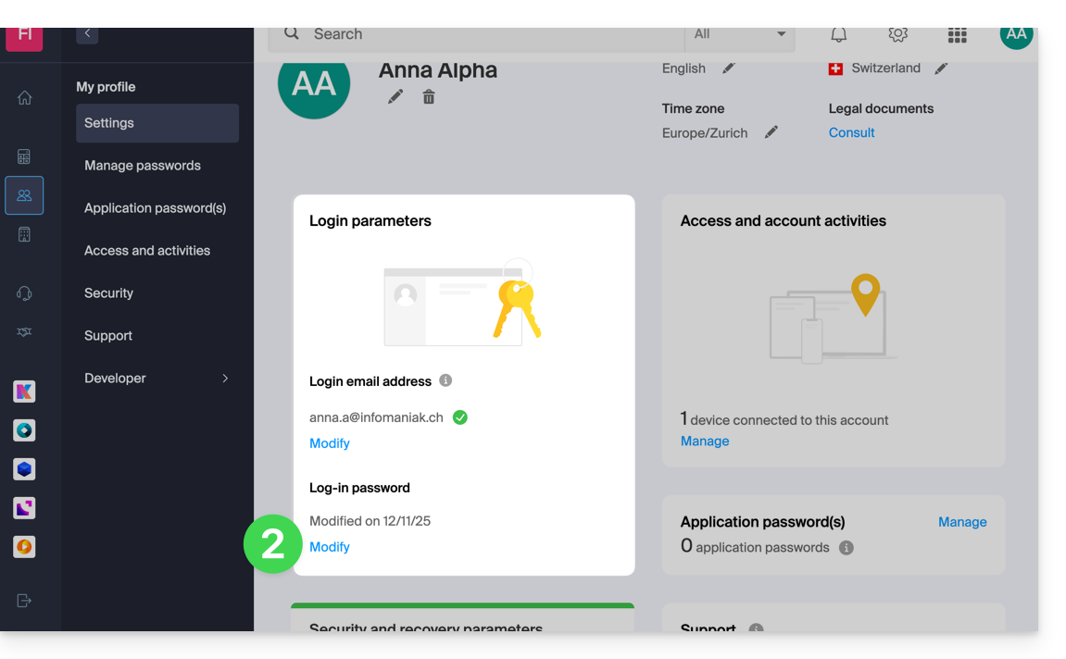The image size is (1066, 659).
Task: Edit the Europe/Zurich time zone pencil
Action: point(771,132)
